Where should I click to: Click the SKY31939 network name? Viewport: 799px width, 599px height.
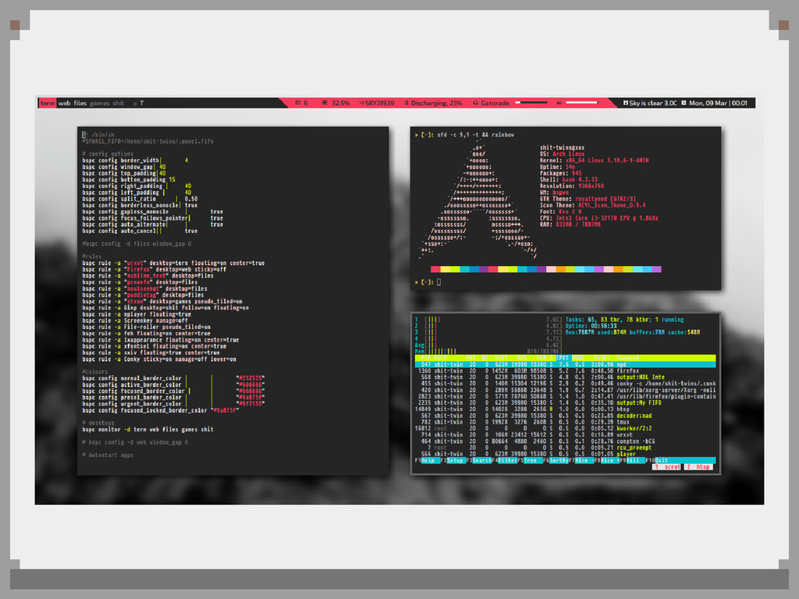coord(380,103)
